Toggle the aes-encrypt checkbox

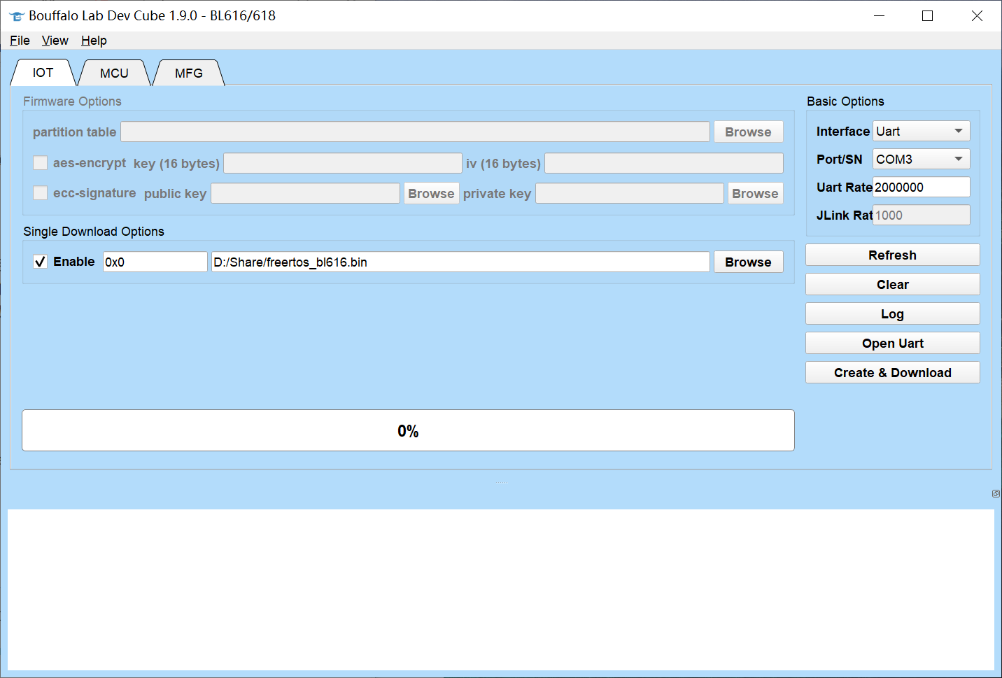pos(41,163)
